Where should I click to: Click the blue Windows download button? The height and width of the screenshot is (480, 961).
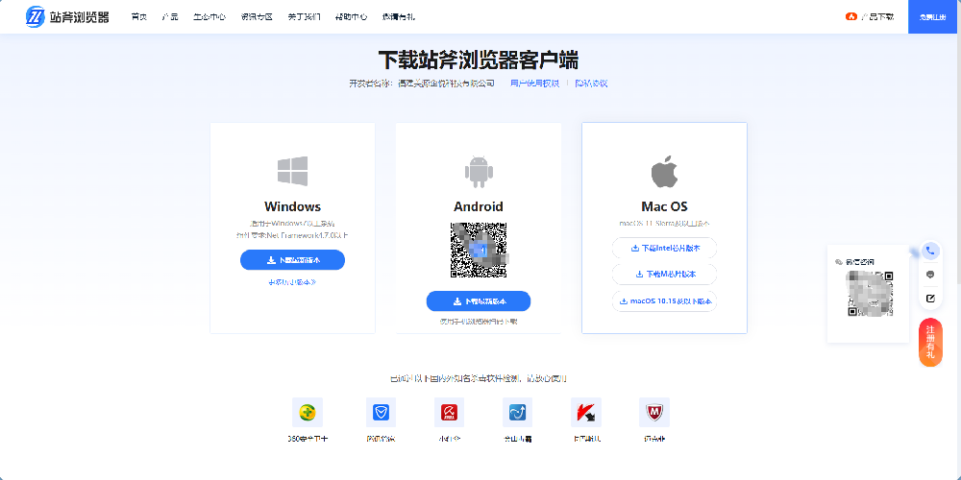[x=292, y=260]
